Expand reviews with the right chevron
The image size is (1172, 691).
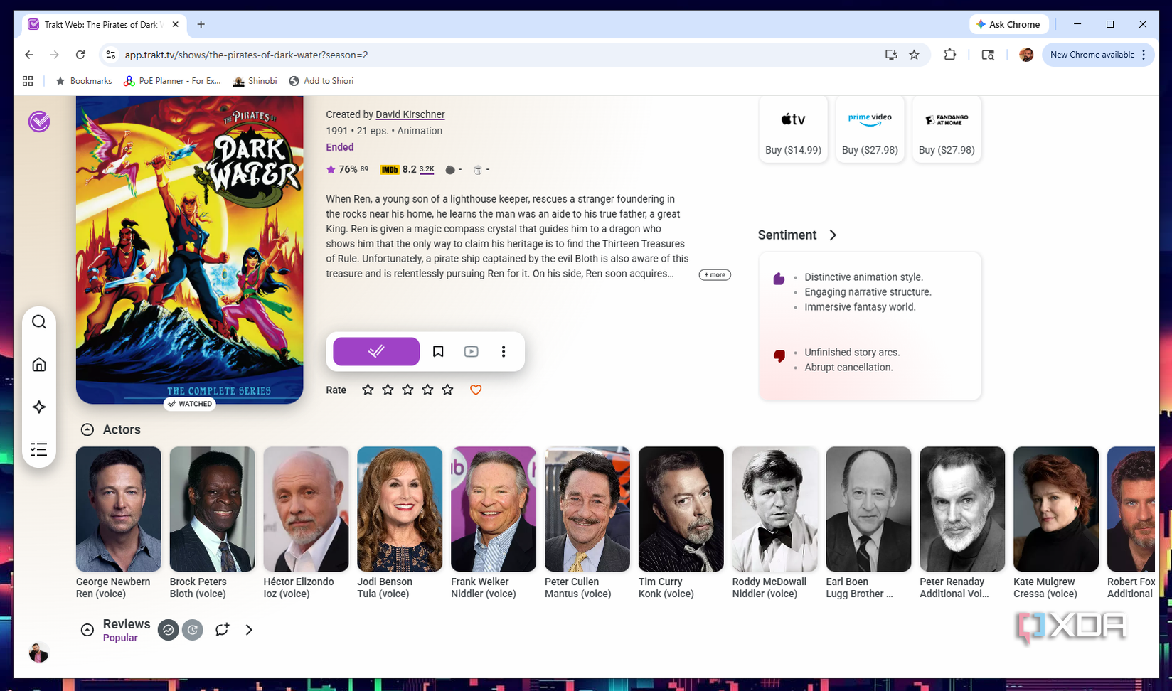coord(249,630)
